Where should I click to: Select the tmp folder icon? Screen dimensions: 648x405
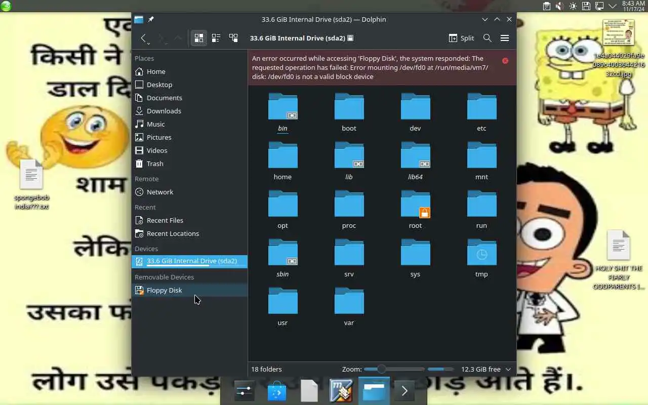481,253
